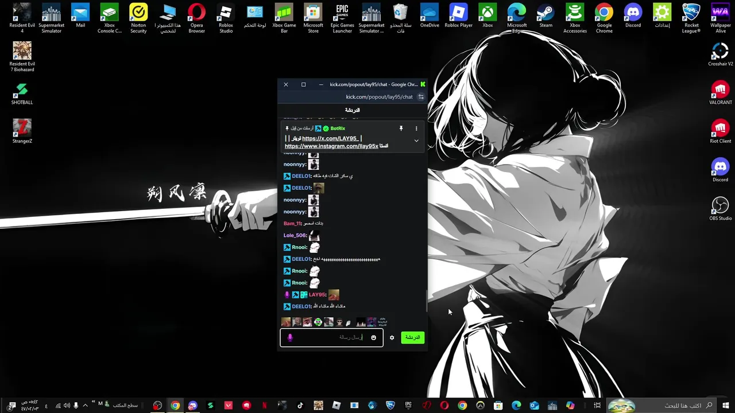Open Wallpaper Alive desktop icon
This screenshot has height=413, width=735.
(720, 18)
